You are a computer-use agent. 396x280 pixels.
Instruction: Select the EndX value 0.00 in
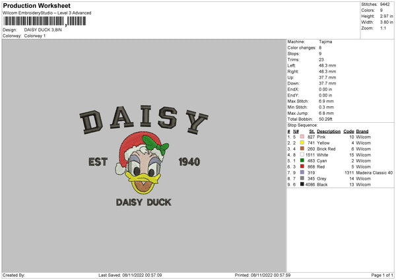325,89
